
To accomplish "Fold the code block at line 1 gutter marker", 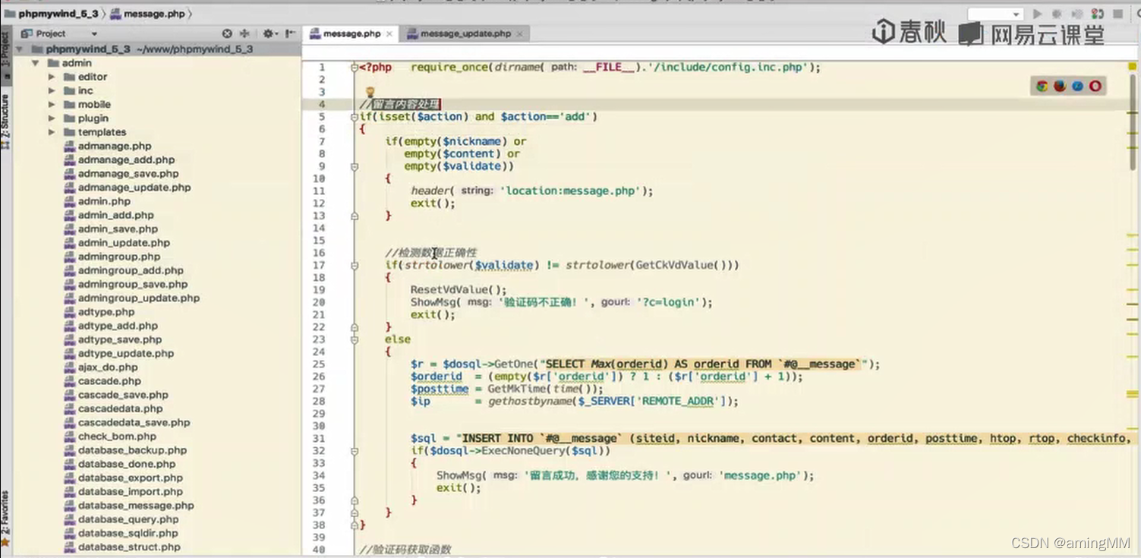I will [355, 68].
